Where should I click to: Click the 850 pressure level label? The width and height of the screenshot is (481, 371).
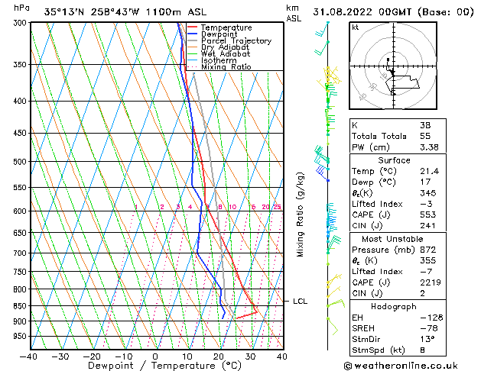[21, 306]
